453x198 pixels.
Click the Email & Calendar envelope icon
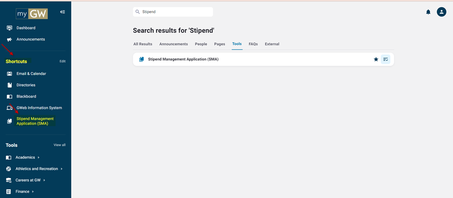coord(9,74)
